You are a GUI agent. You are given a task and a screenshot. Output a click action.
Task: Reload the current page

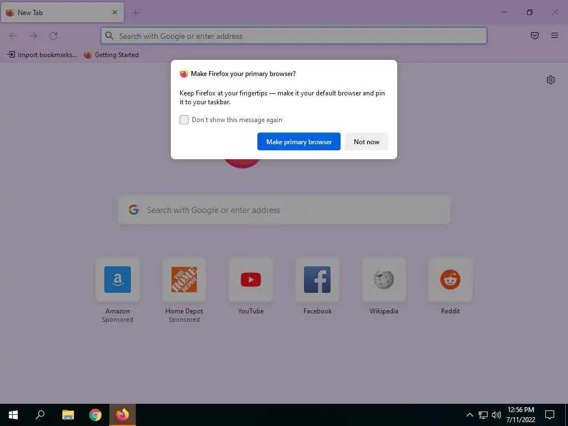tap(53, 36)
